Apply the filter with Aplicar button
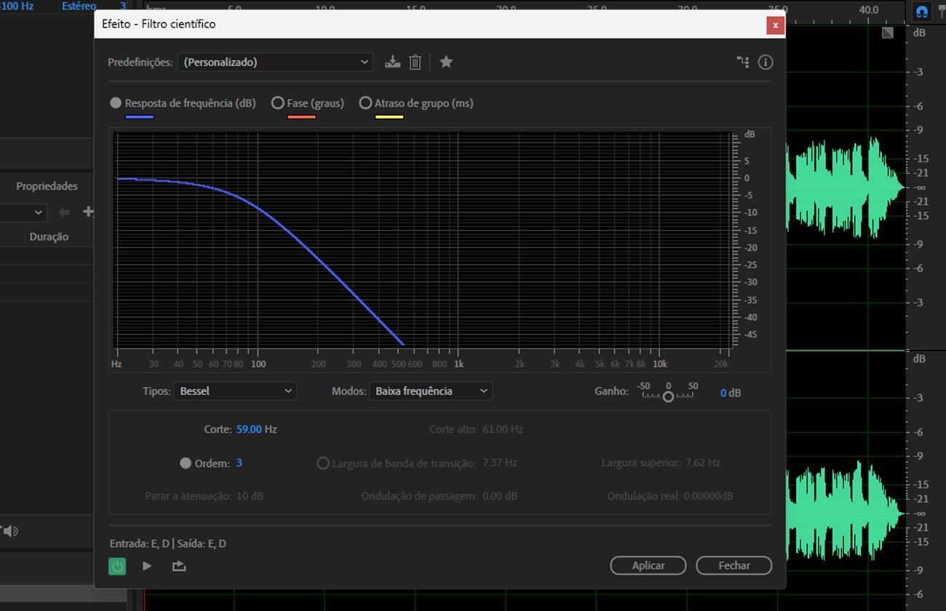 tap(648, 565)
